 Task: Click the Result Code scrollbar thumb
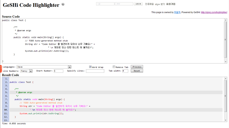click(x=225, y=96)
